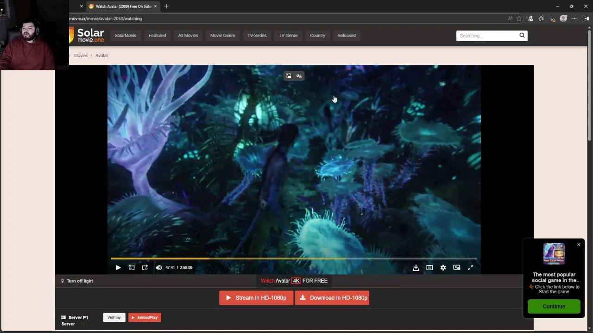Click the Avatar breadcrumb link
Screen dimensions: 593x333
(102, 55)
